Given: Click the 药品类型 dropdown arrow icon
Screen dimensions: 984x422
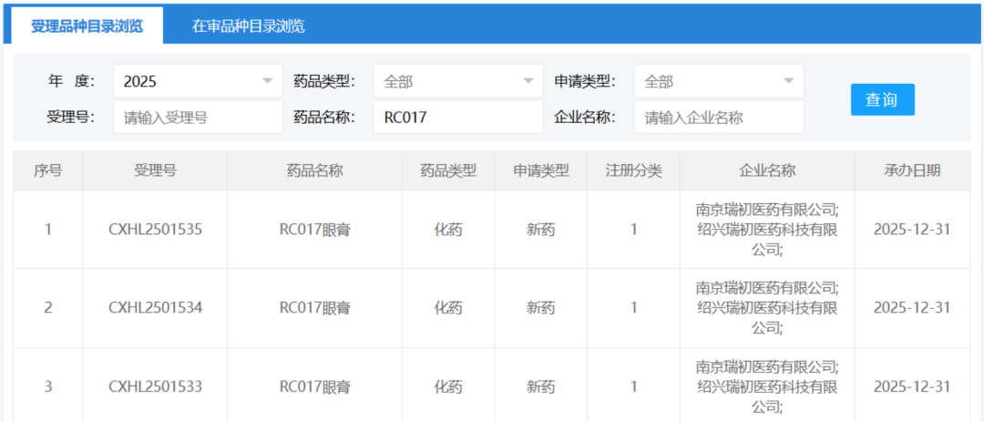Looking at the screenshot, I should coord(528,81).
